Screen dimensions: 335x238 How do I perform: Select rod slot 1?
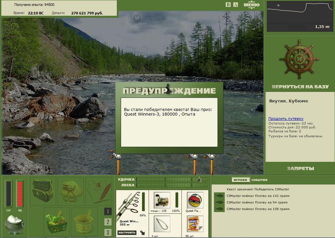[108, 212]
